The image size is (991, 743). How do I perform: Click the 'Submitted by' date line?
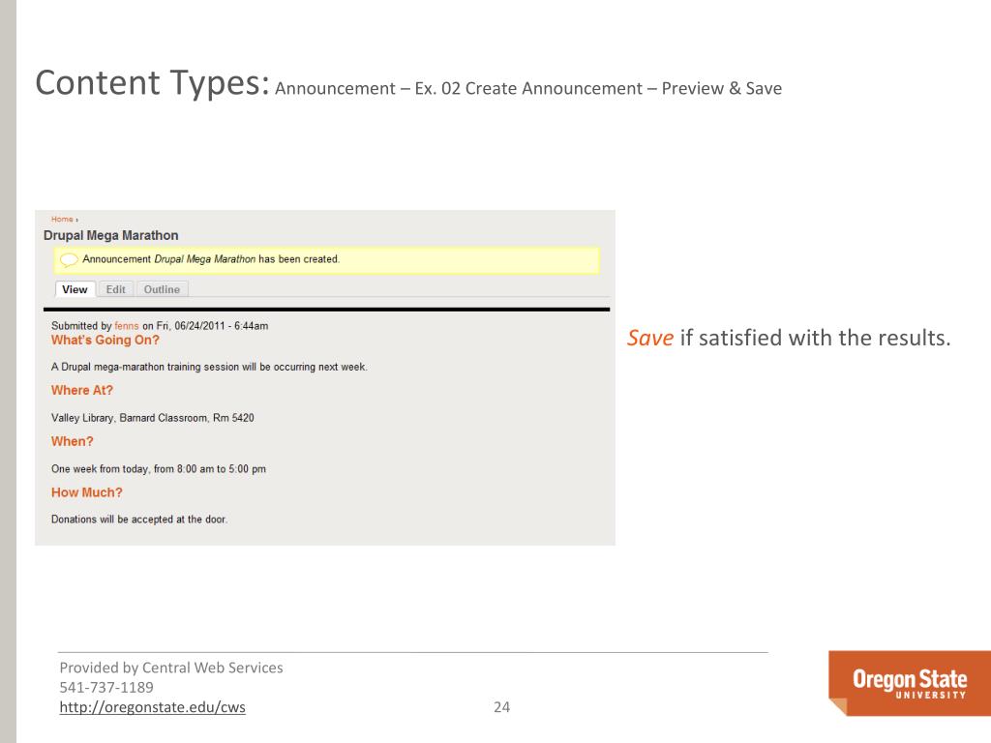pyautogui.click(x=160, y=326)
